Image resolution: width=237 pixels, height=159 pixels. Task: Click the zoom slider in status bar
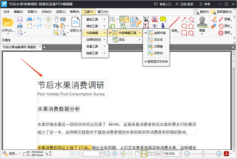tap(203, 154)
